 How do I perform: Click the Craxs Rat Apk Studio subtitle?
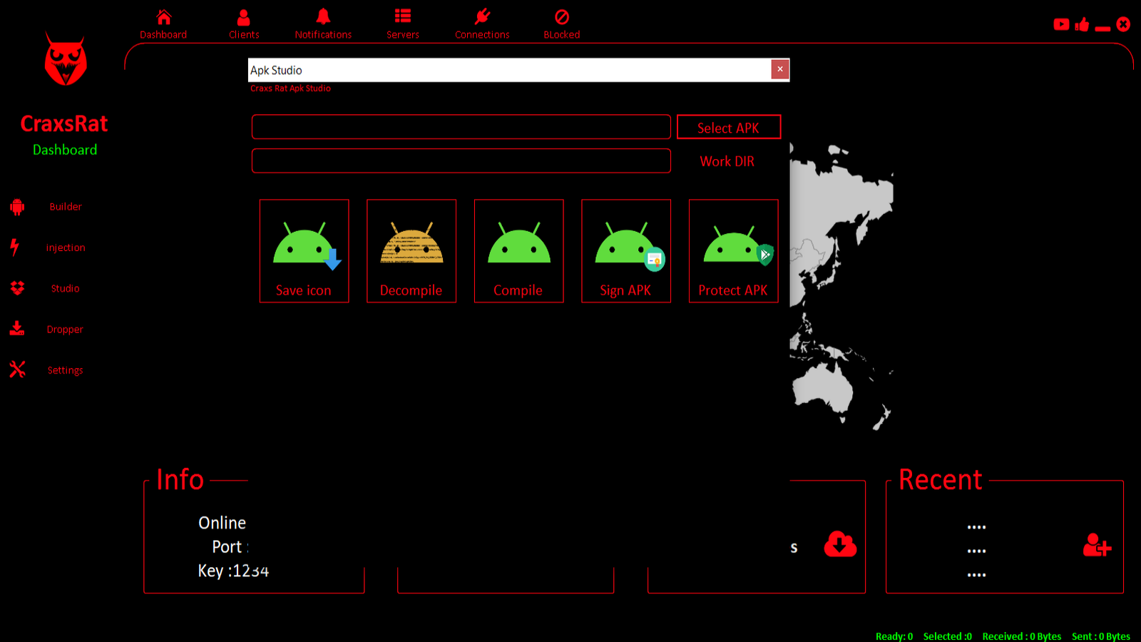(x=290, y=88)
